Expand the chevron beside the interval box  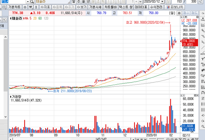click(140, 2)
